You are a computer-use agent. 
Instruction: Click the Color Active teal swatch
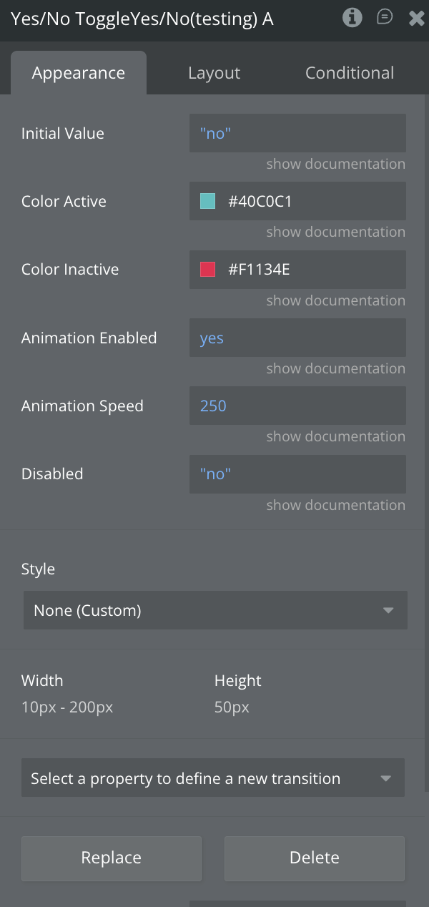(x=207, y=202)
